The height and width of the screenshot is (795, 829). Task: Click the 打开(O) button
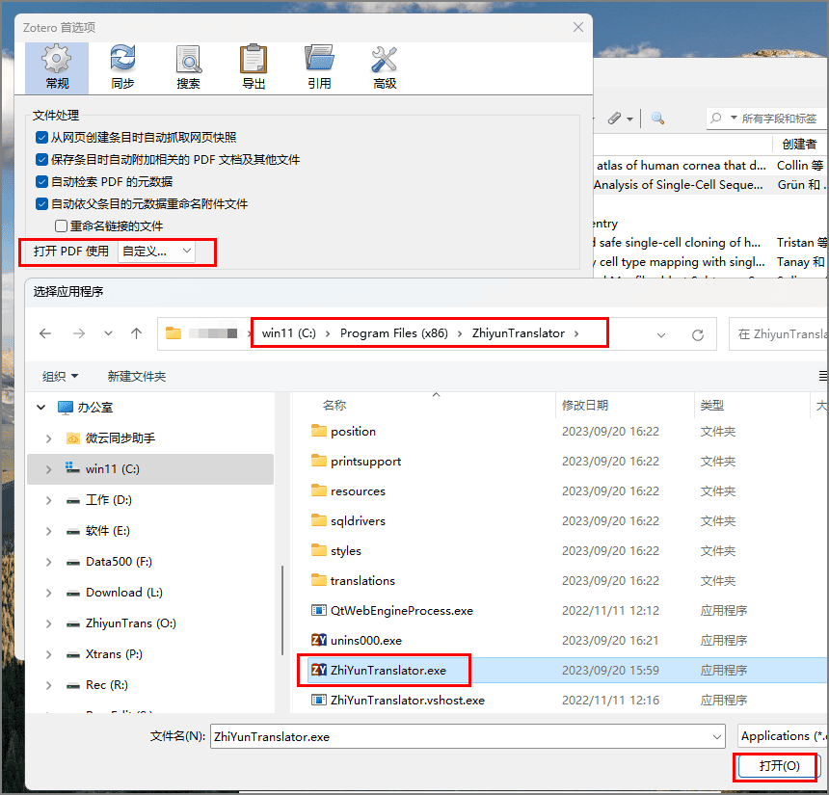click(x=777, y=766)
